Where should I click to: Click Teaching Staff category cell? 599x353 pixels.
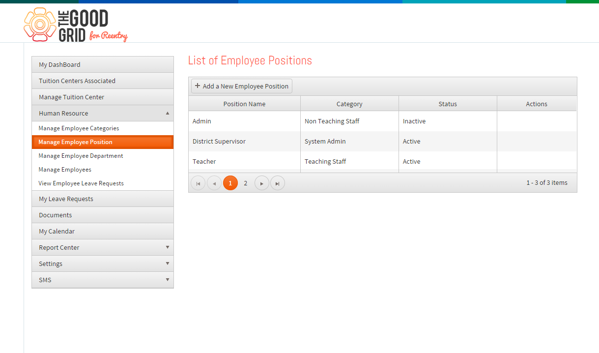(349, 161)
